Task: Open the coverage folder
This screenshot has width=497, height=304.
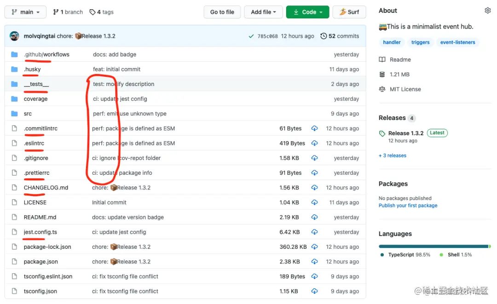Action: tap(35, 99)
